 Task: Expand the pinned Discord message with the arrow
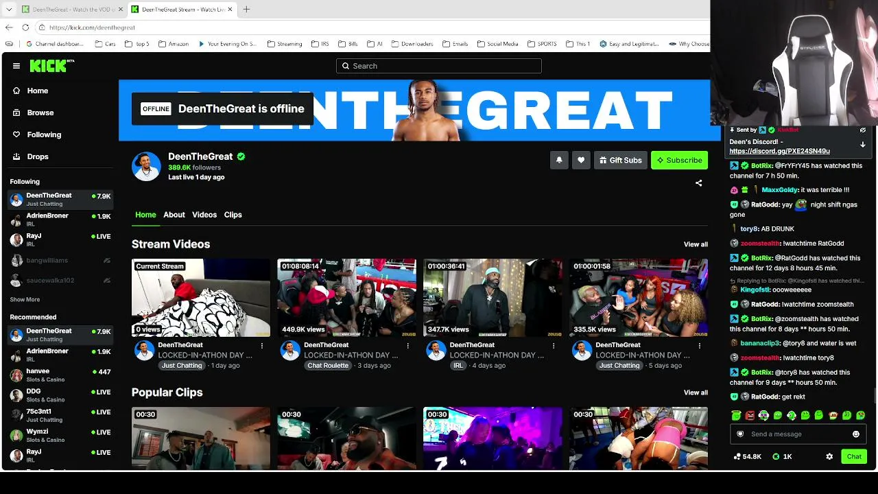863,145
